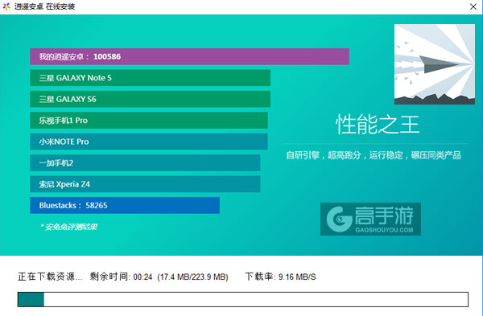Click the 9.16 MB/S download rate
The width and height of the screenshot is (483, 316).
(x=297, y=277)
